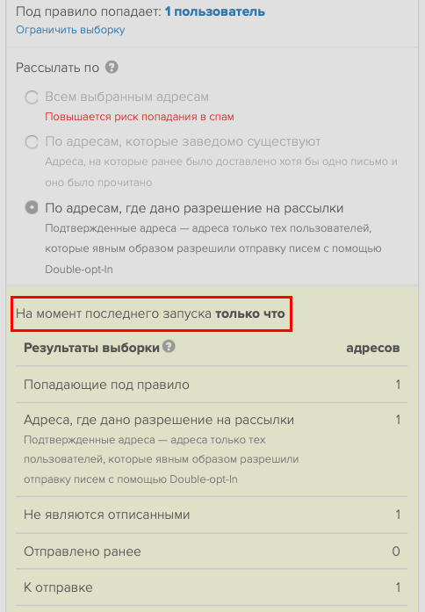Screen dimensions: 425x612
Task: Select radio "По адресам, где дано разрешение на рассылки"
Action: tap(32, 207)
